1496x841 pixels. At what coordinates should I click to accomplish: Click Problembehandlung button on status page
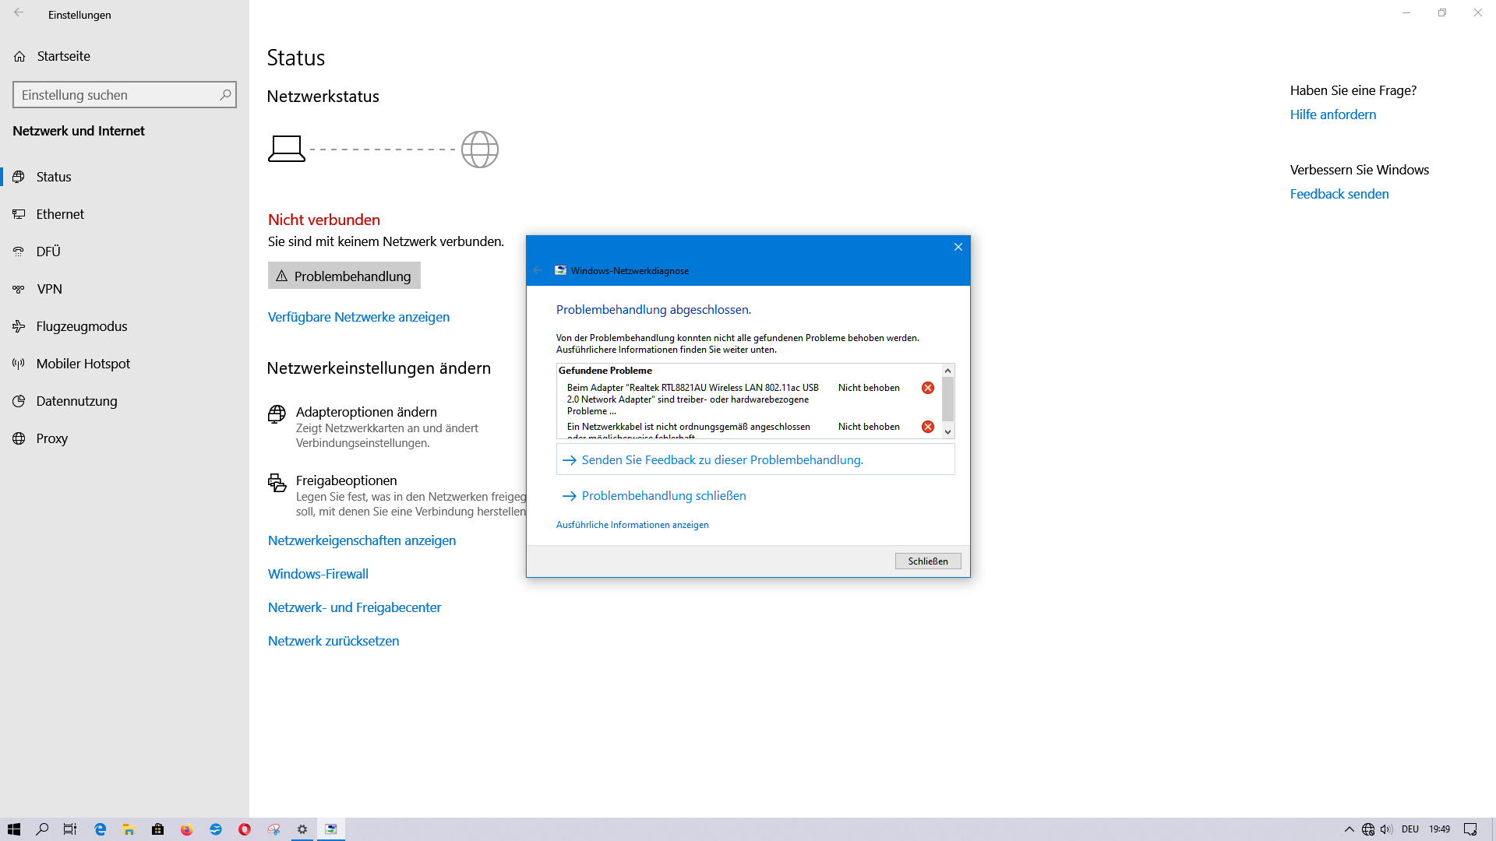click(344, 274)
